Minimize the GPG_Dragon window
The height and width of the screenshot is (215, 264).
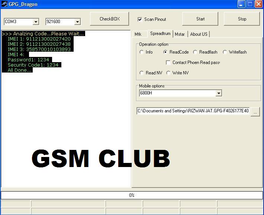tap(241, 4)
